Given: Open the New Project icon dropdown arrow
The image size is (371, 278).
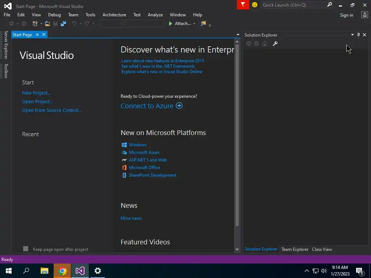Looking at the screenshot, I should pos(41,24).
